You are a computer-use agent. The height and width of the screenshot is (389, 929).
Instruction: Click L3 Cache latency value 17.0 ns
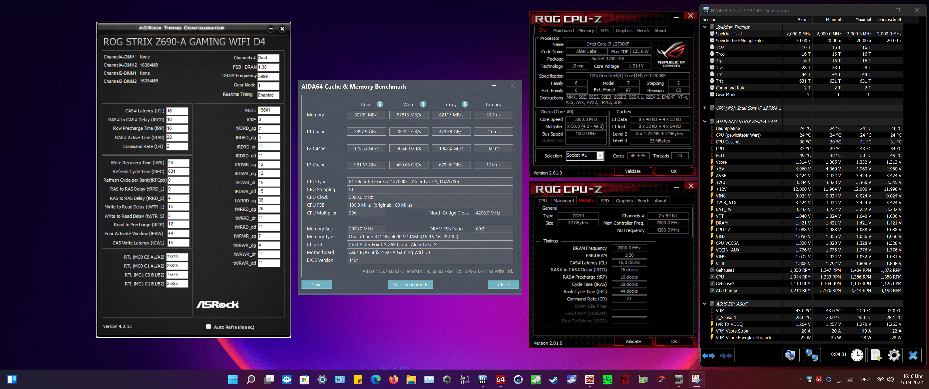[x=493, y=165]
